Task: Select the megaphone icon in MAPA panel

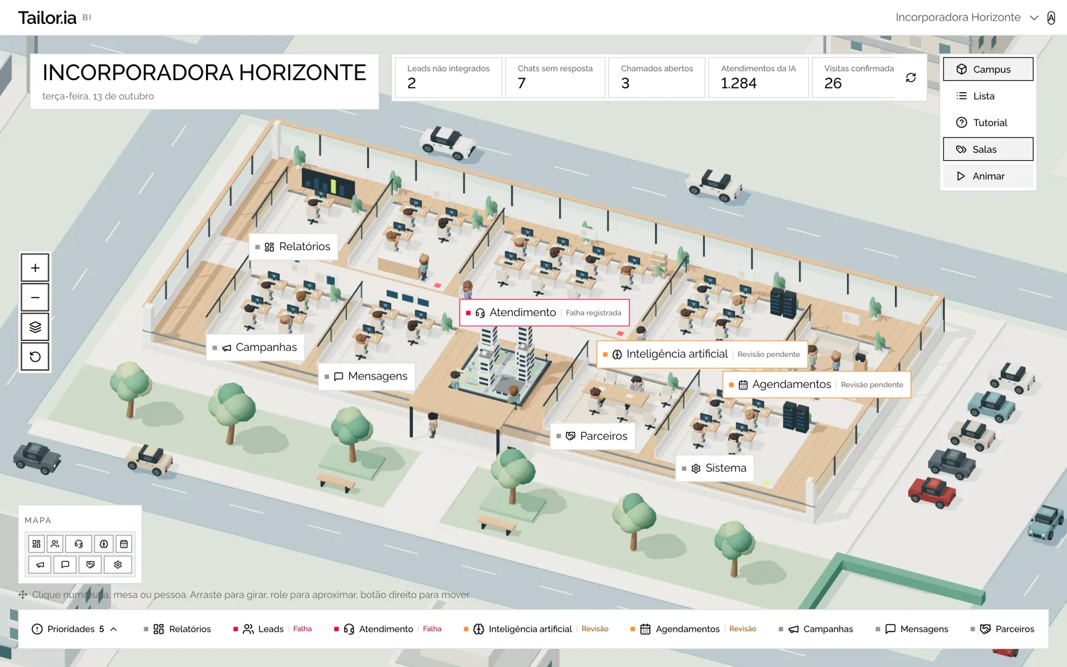Action: click(x=40, y=564)
